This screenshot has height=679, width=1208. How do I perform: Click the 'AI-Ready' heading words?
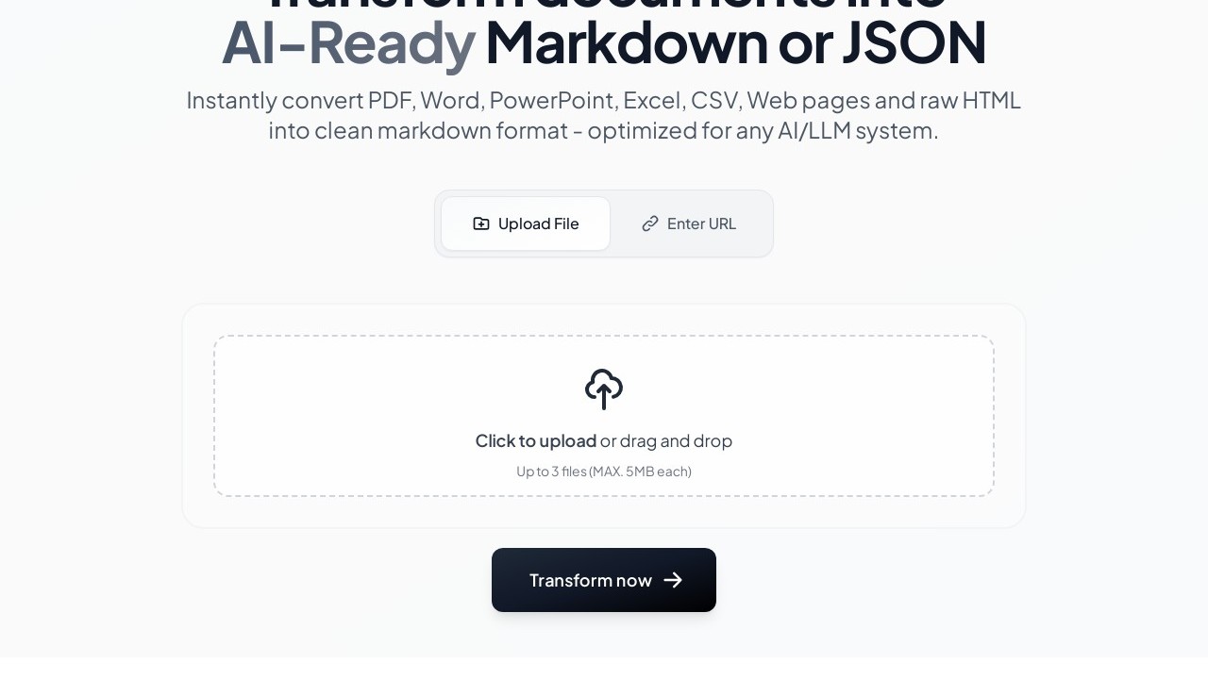click(x=348, y=42)
